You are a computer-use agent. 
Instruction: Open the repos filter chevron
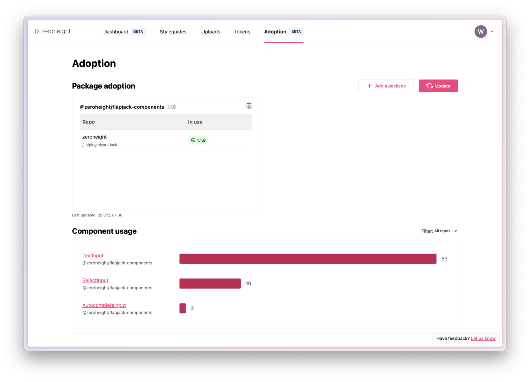tap(456, 231)
